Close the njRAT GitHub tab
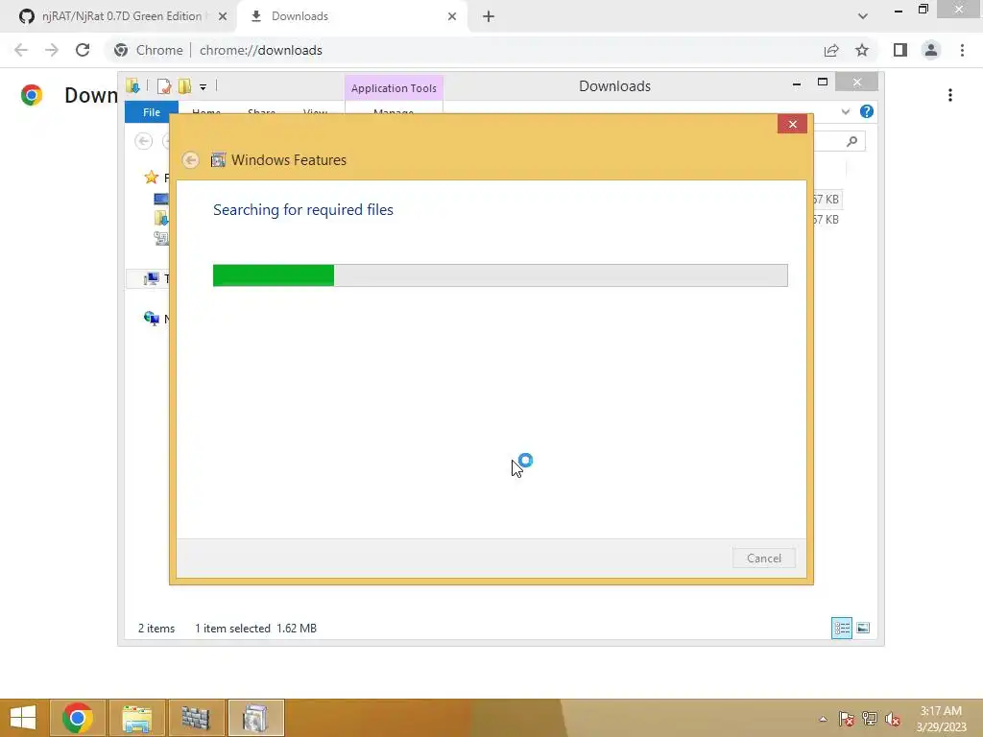This screenshot has width=983, height=737. click(x=223, y=16)
